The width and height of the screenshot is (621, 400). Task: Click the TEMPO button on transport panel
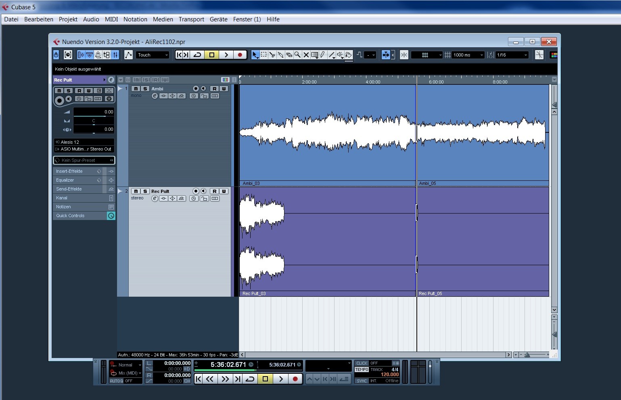(362, 370)
